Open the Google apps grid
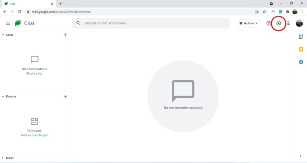Viewport: 307px width, 163px height. (x=289, y=23)
